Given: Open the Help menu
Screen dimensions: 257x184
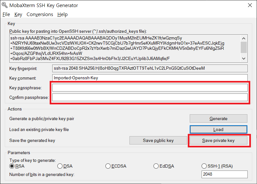Looking at the screenshot, I should point(62,14).
